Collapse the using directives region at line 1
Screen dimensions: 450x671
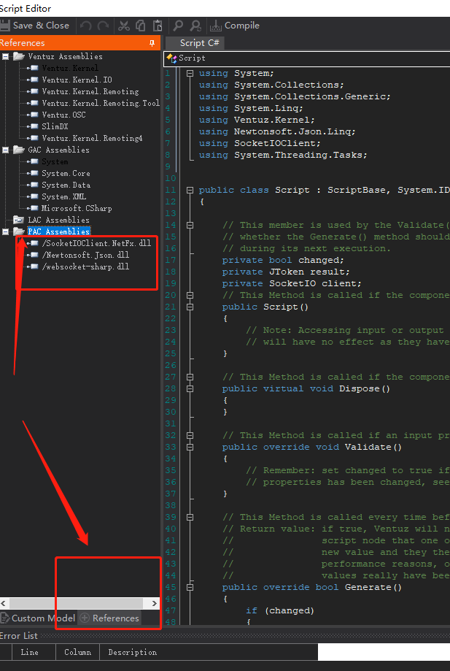tap(190, 73)
